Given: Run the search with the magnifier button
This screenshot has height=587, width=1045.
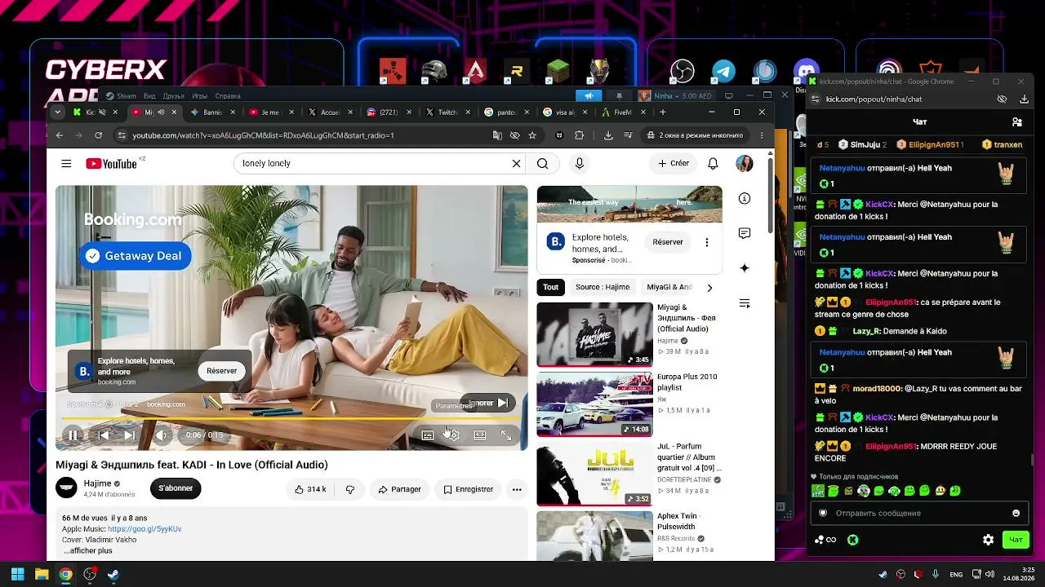Looking at the screenshot, I should point(542,164).
